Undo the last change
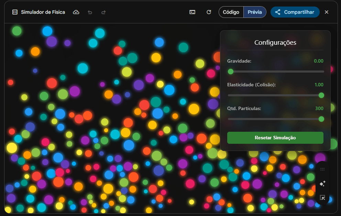 pos(90,12)
